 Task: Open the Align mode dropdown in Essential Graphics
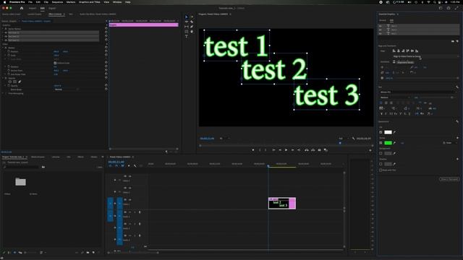click(426, 56)
